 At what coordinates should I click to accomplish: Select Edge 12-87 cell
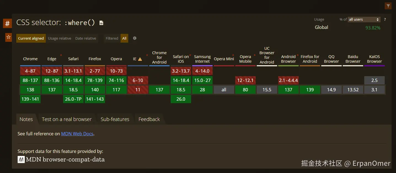tap(52, 71)
